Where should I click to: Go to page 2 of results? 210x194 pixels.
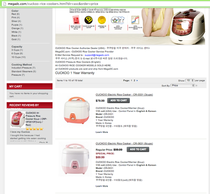[x=134, y=80]
